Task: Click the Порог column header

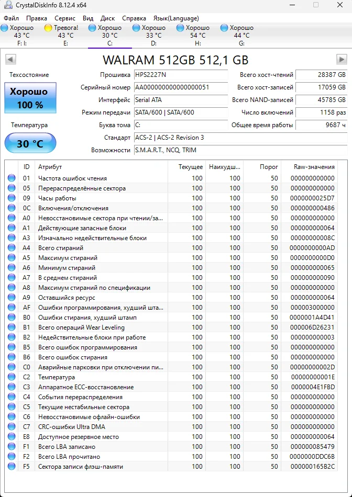Action: pos(262,167)
